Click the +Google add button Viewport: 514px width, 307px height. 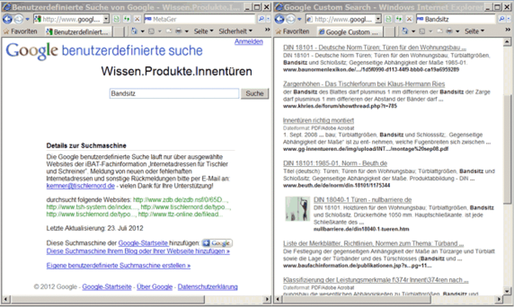(217, 243)
